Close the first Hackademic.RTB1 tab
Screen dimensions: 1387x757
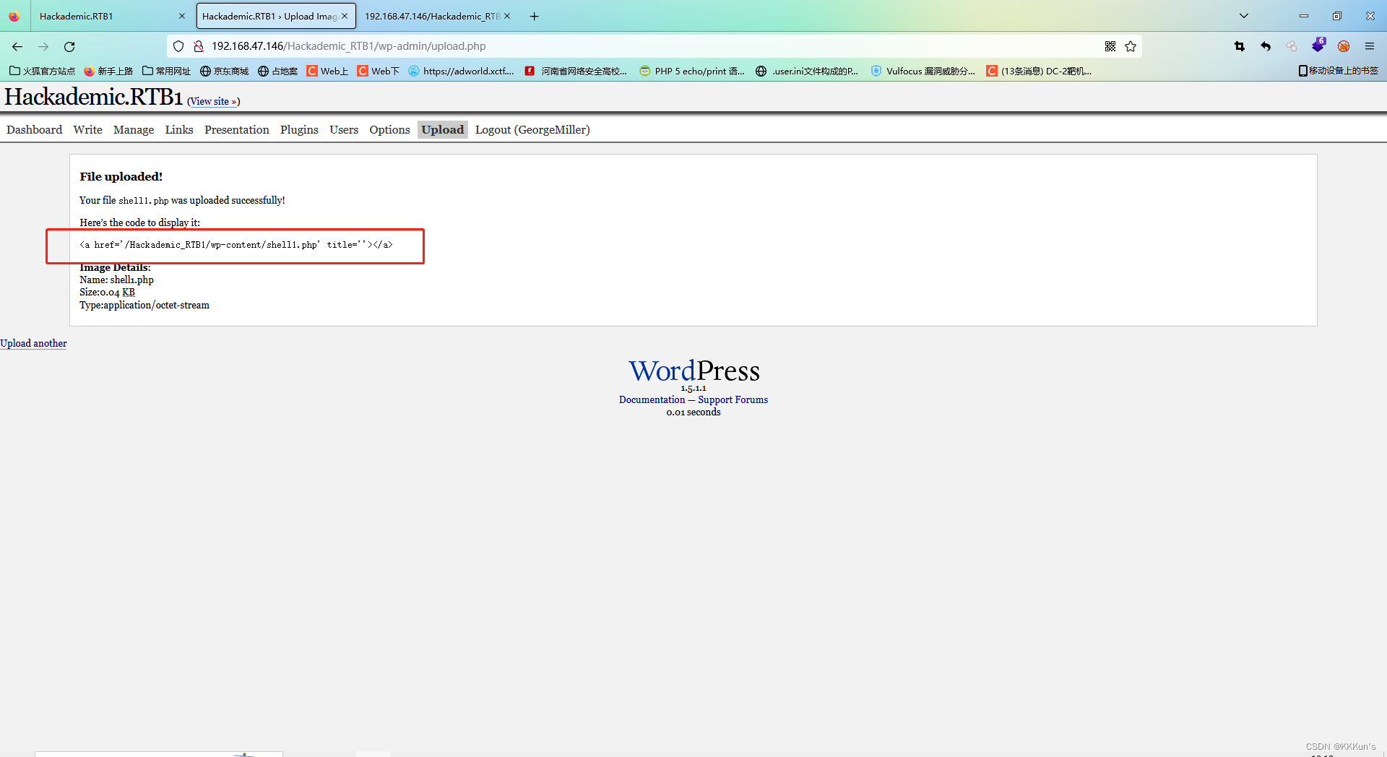(181, 16)
